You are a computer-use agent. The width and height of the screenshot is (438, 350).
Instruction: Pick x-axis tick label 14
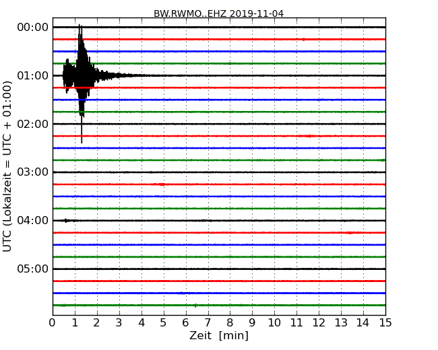click(x=363, y=323)
